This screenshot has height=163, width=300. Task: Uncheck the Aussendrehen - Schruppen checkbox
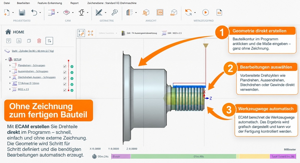65,72
